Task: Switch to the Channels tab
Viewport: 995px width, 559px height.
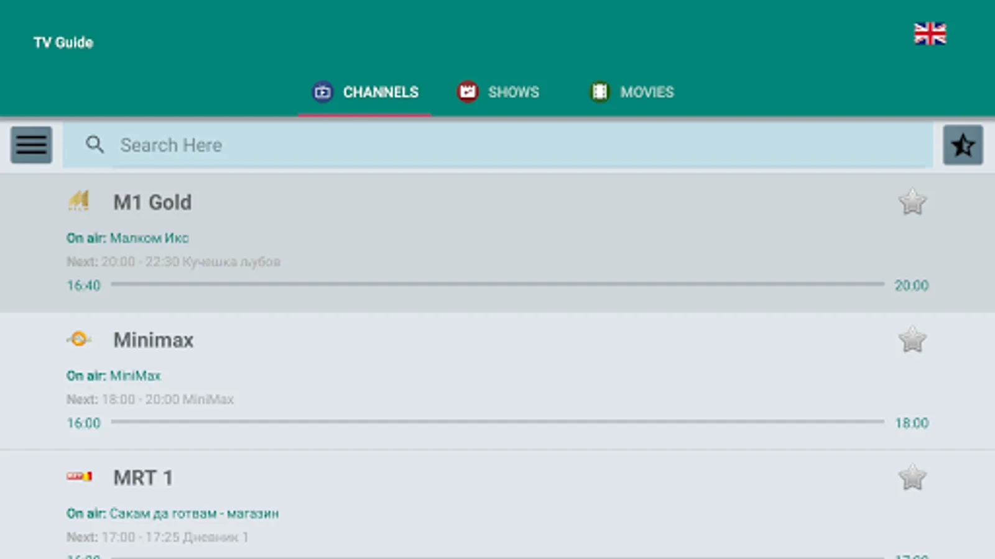Action: [x=365, y=92]
